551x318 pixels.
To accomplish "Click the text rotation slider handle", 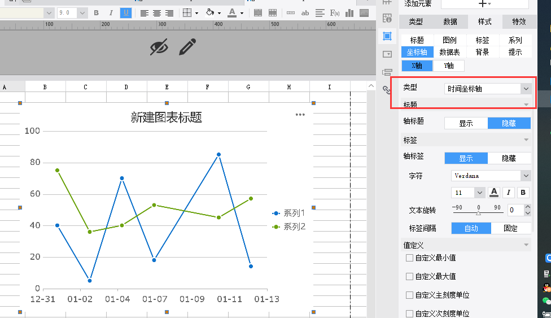I will [478, 213].
